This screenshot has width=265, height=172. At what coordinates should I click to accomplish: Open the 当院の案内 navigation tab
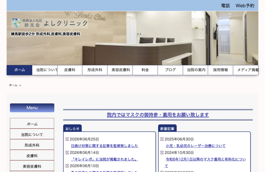[196, 70]
